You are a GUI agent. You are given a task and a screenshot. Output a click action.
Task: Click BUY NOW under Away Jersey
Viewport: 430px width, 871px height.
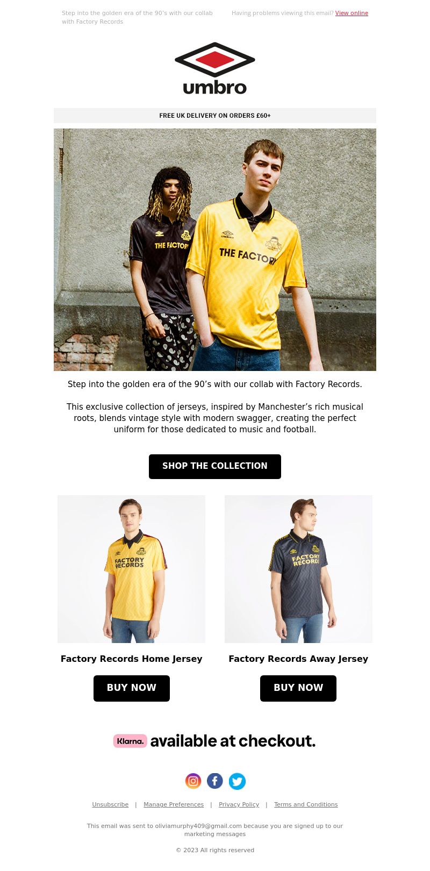298,688
